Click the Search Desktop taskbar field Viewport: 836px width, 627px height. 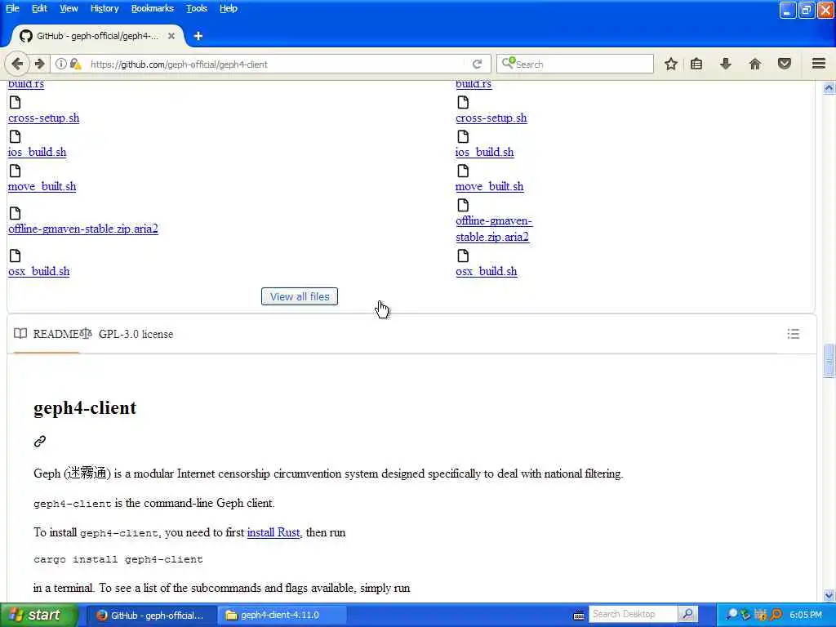tap(633, 614)
